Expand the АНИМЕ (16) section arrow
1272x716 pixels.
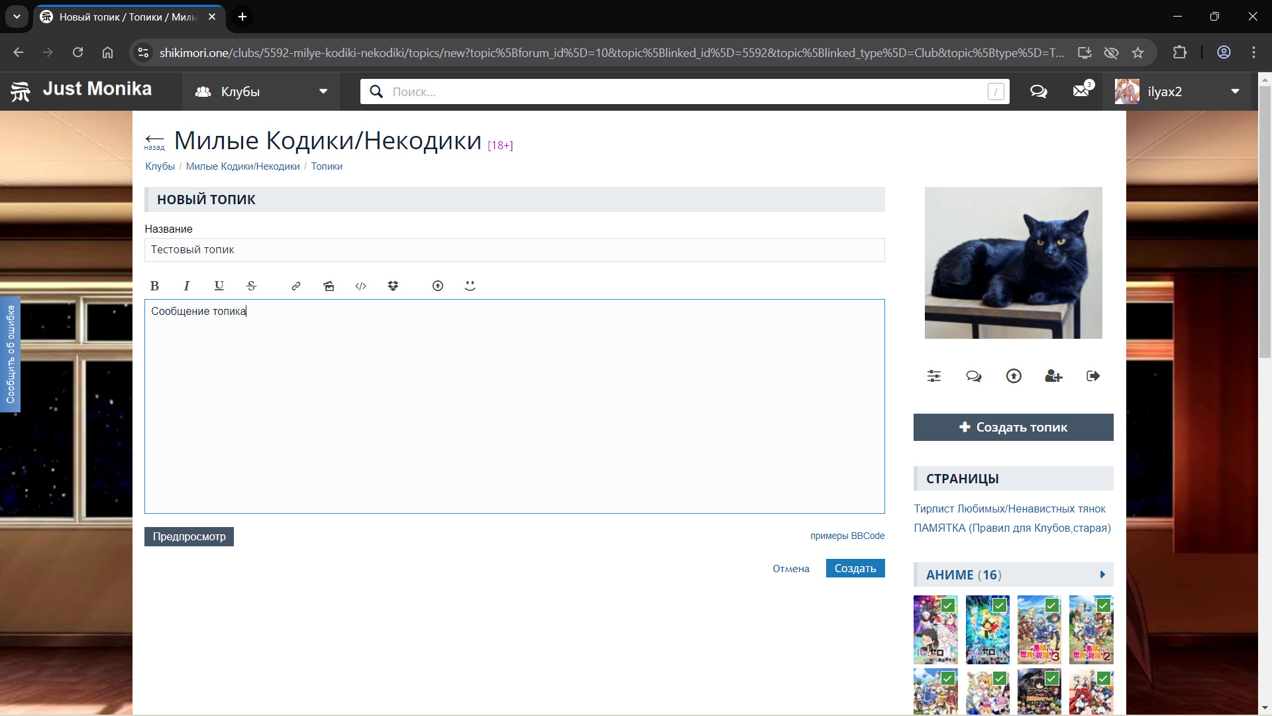[x=1102, y=575]
